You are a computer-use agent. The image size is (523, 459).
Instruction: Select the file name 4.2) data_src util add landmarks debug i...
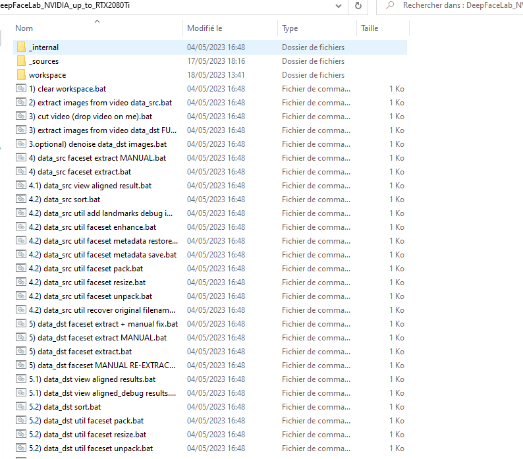[101, 213]
